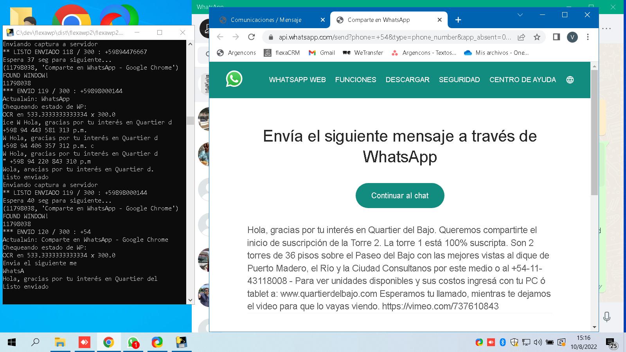Switch to Chrome on the taskbar
This screenshot has width=626, height=352.
pos(108,343)
